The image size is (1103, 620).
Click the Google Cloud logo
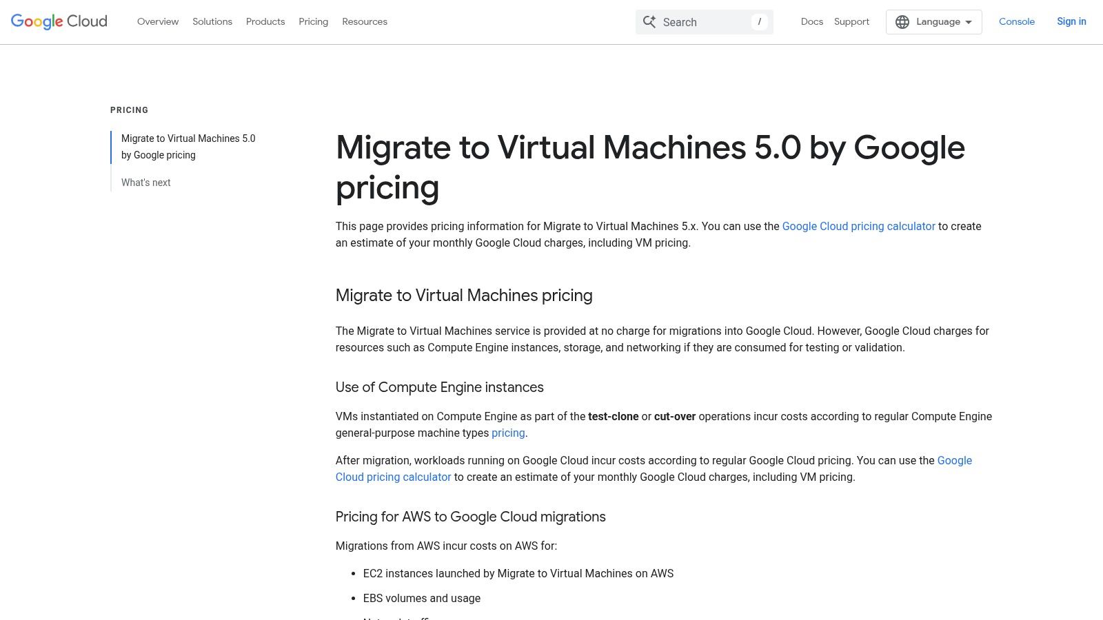(x=58, y=21)
